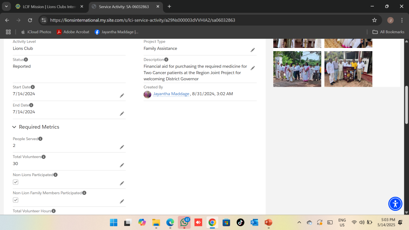409x230 pixels.
Task: Show hidden system tray icons
Action: pyautogui.click(x=299, y=222)
